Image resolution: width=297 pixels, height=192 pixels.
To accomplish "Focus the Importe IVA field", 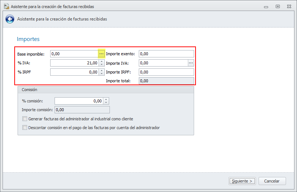I will pos(163,63).
